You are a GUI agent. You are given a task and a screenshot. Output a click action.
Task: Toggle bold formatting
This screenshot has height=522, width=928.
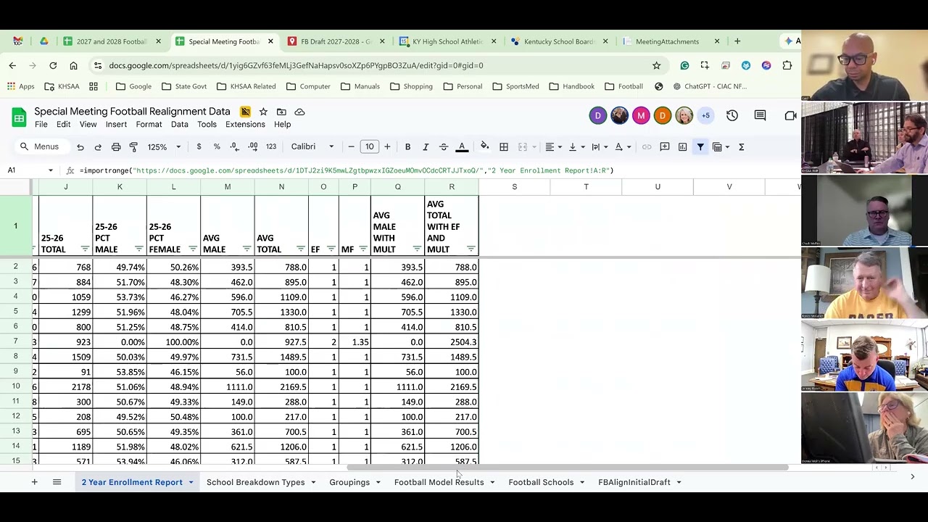[407, 147]
